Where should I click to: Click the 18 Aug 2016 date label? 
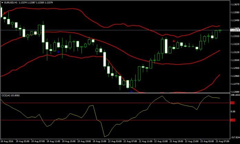(x=7, y=141)
